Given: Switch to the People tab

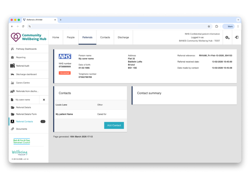Looking at the screenshot, I should point(71,37).
